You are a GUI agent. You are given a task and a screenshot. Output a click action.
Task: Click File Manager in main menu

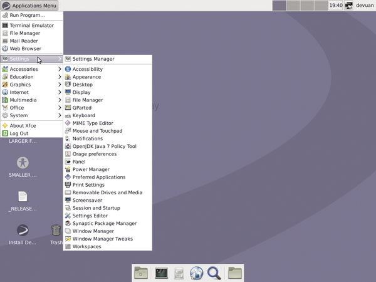(32, 33)
